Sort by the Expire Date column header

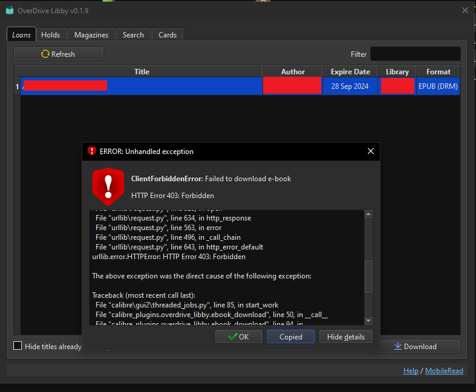coord(350,72)
